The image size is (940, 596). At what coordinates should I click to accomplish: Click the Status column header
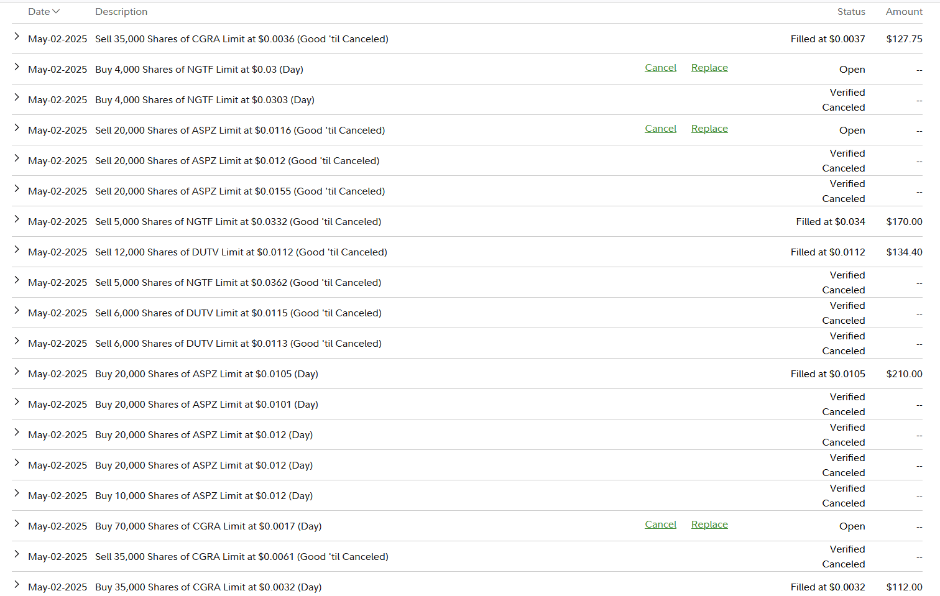tap(851, 12)
